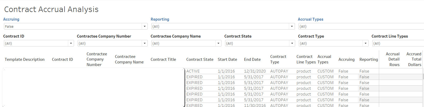424x107 pixels.
Task: Click the Contract Title column header
Action: 163,60
